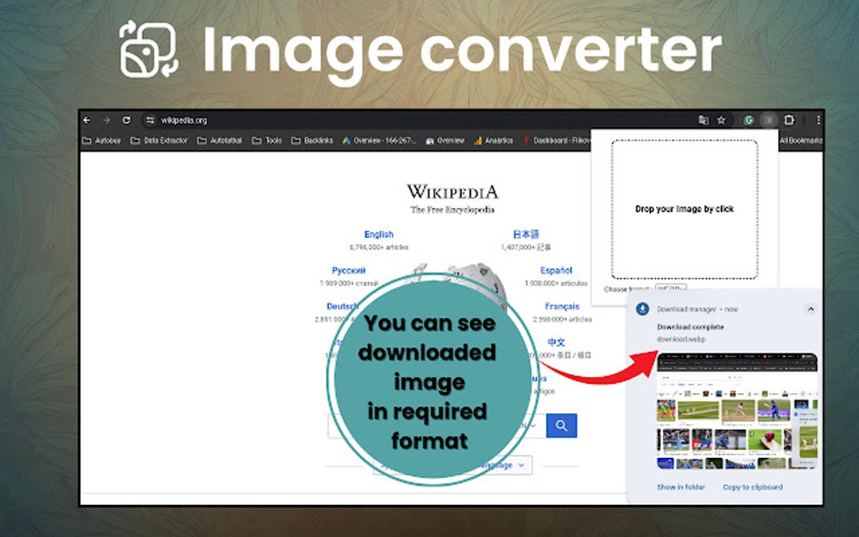Bookmark the page using the star icon
This screenshot has width=859, height=537.
[x=721, y=120]
